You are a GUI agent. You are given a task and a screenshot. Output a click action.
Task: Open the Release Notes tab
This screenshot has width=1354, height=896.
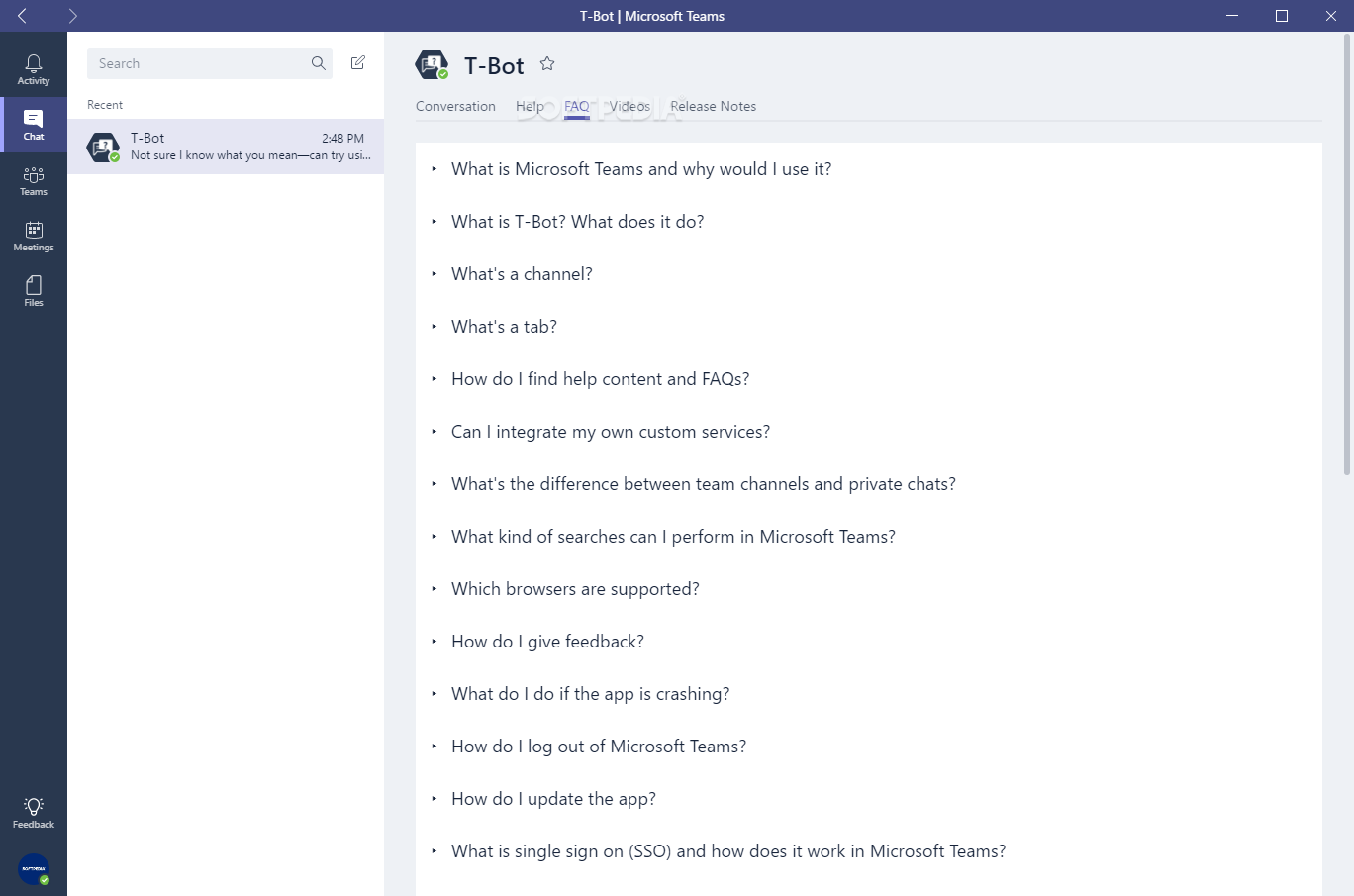point(713,106)
